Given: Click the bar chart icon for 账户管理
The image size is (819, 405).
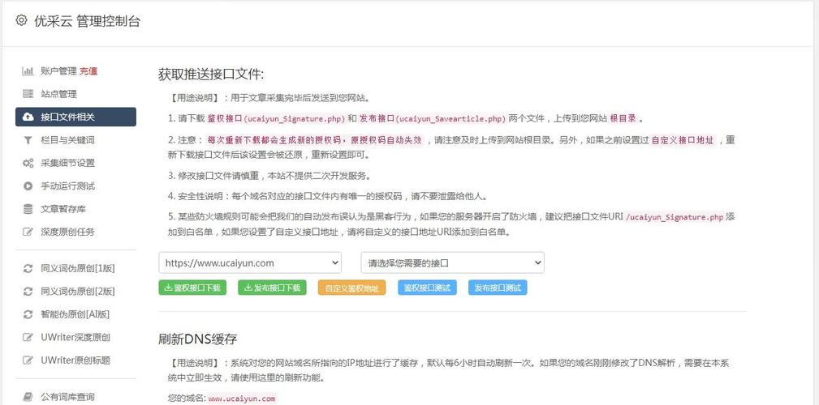Looking at the screenshot, I should tap(28, 71).
